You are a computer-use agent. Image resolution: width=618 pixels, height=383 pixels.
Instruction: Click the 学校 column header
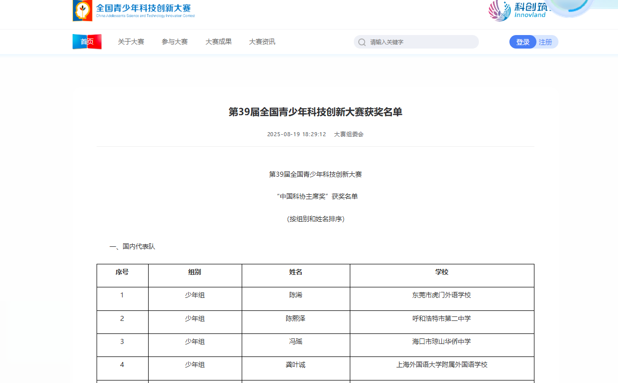(x=442, y=272)
